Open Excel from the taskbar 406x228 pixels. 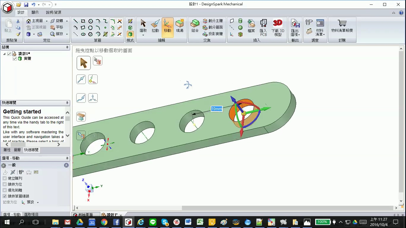(200, 222)
